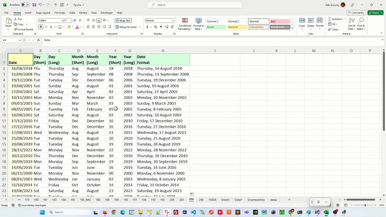Switch to the Page Layout tab

(43, 13)
